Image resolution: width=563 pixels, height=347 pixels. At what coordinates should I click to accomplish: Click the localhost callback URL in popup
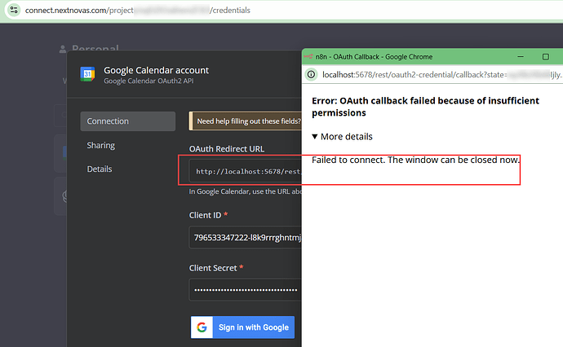click(x=441, y=75)
